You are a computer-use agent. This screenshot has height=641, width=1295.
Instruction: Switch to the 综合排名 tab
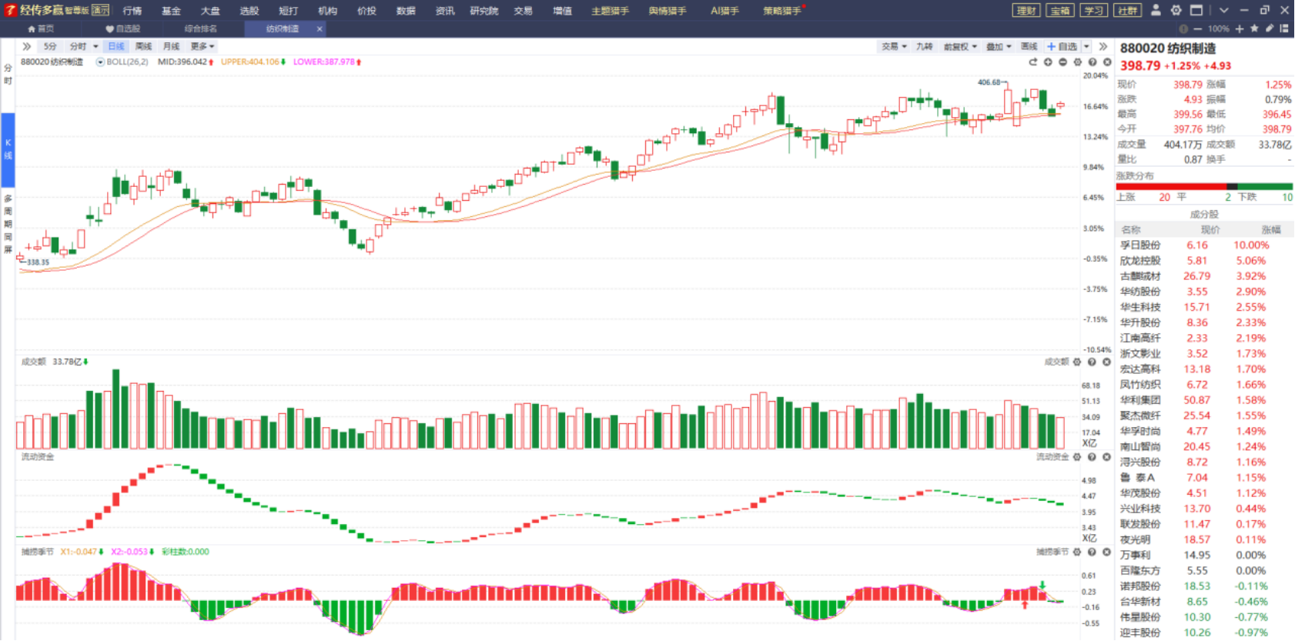[x=200, y=29]
